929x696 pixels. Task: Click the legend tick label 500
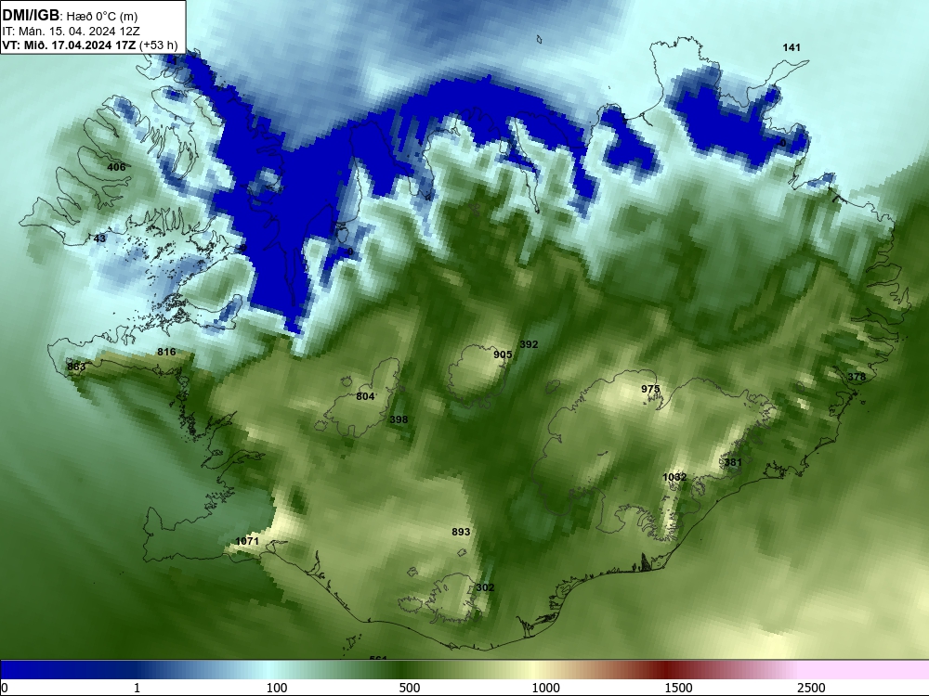(410, 688)
